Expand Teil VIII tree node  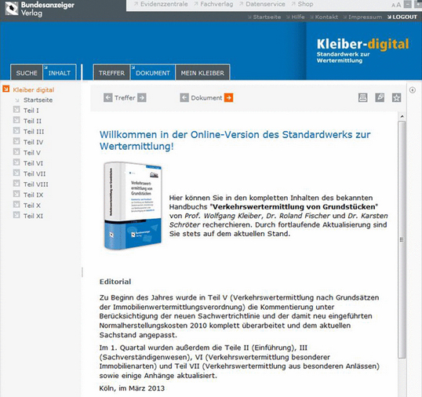16,184
